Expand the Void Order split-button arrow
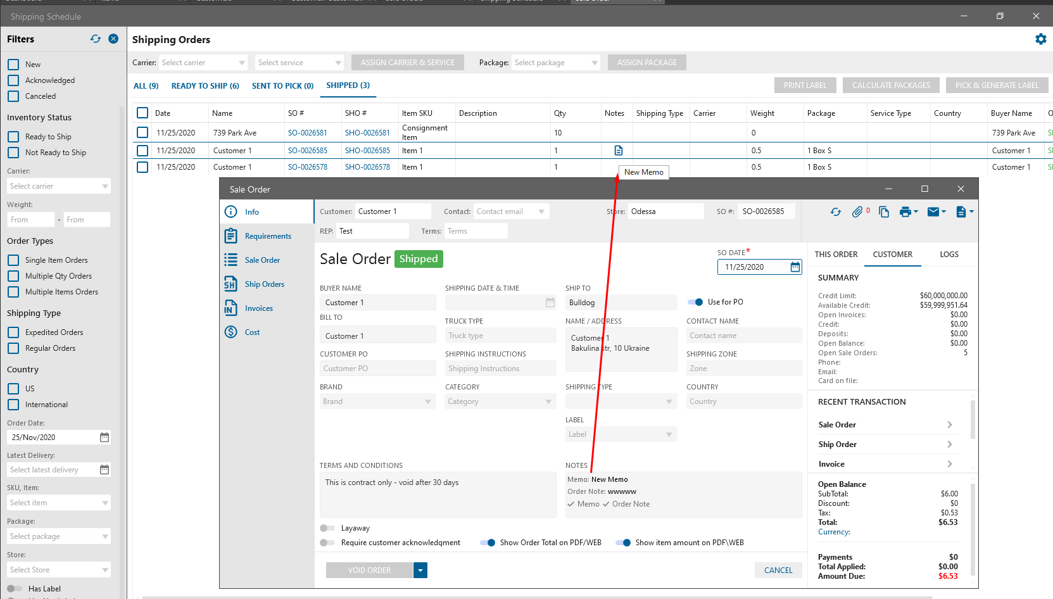 (x=420, y=571)
